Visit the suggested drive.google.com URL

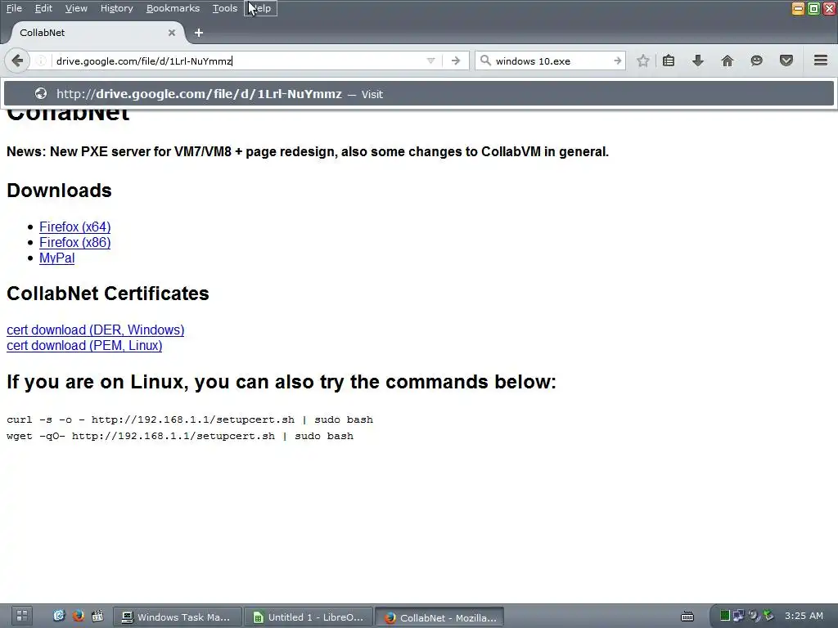[419, 94]
